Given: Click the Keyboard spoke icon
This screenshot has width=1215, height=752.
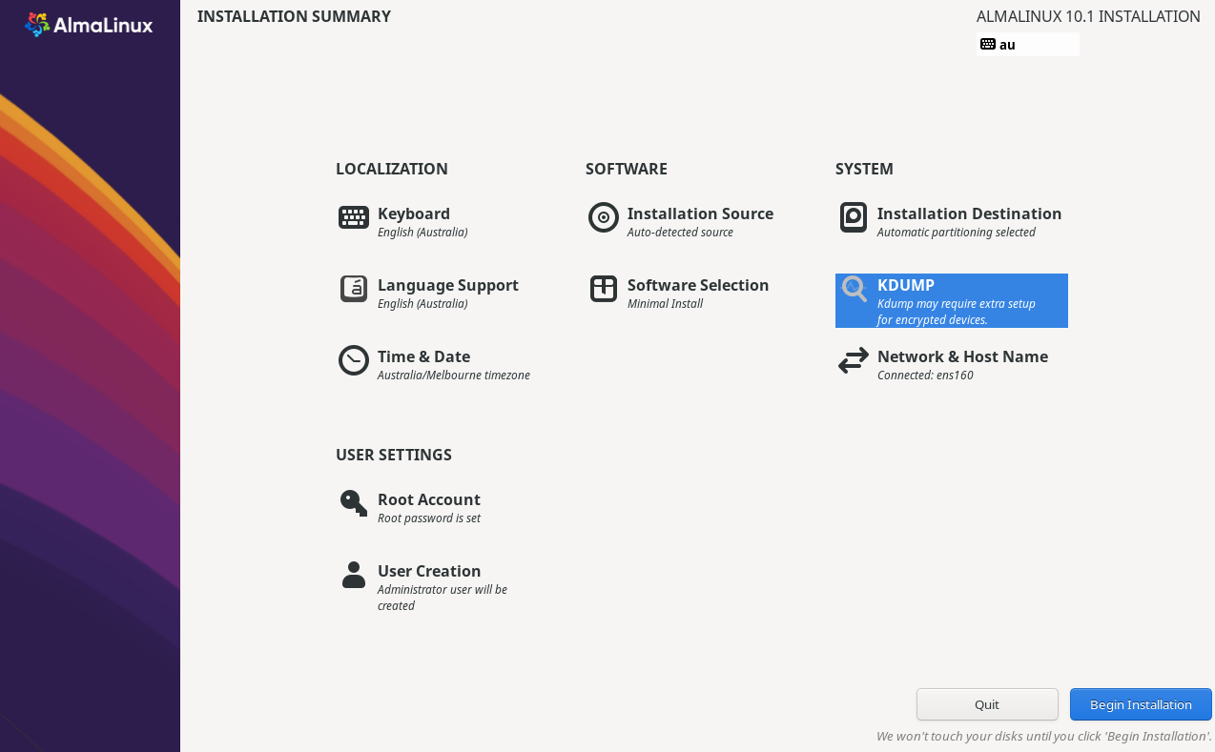Looking at the screenshot, I should coord(354,217).
